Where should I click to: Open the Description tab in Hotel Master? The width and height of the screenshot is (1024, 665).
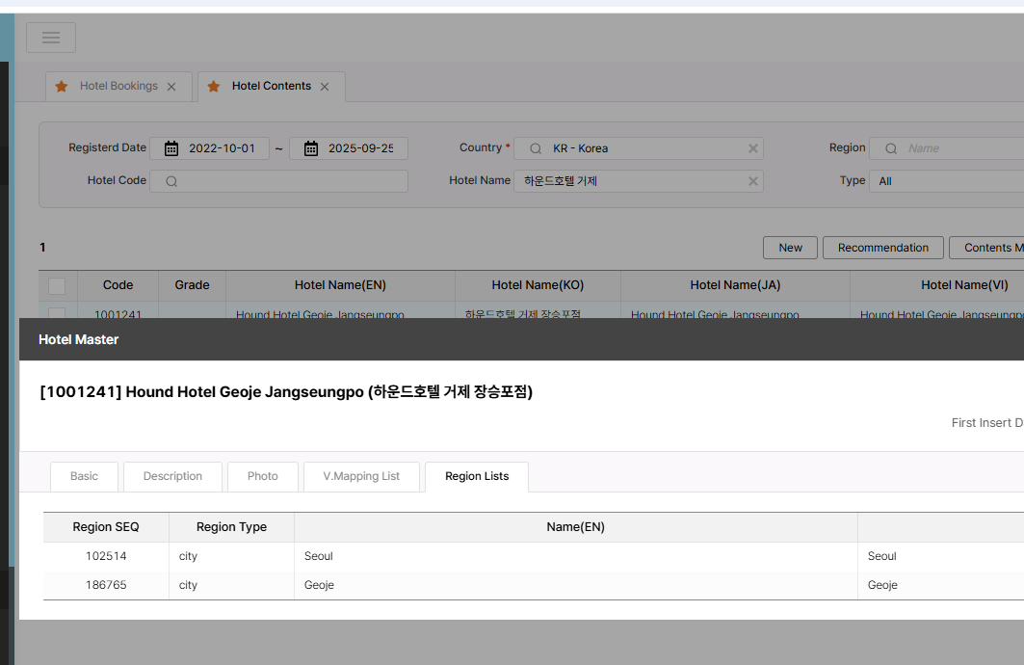(x=172, y=476)
